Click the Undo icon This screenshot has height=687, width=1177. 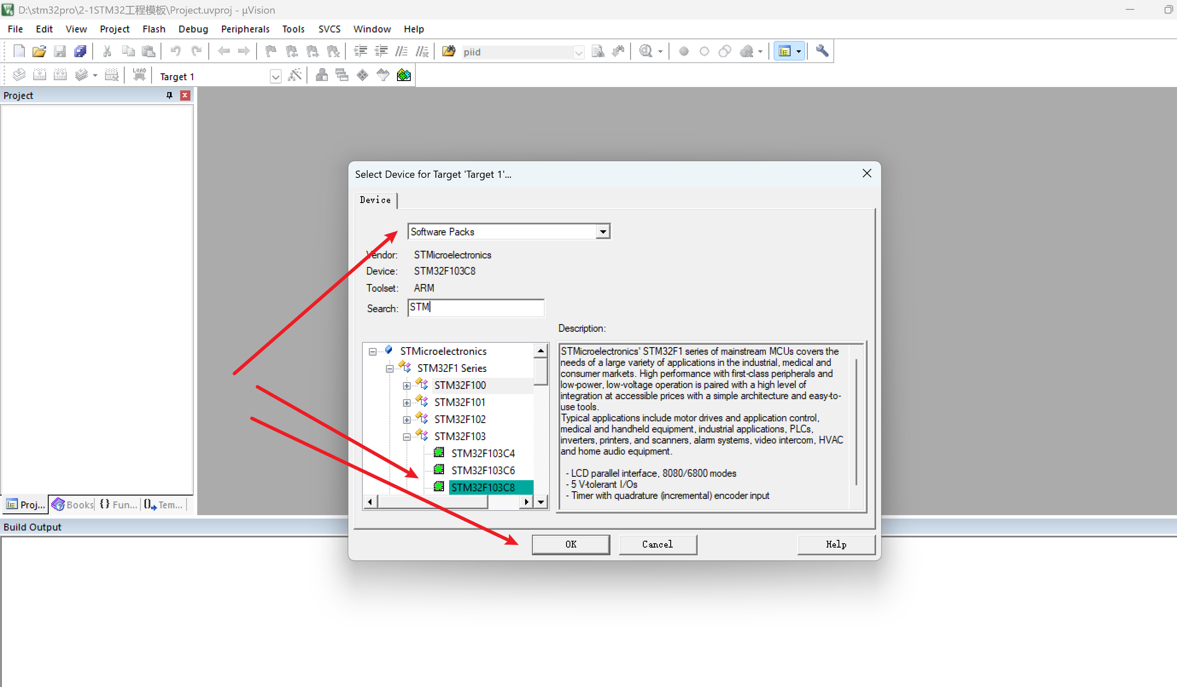pyautogui.click(x=175, y=51)
